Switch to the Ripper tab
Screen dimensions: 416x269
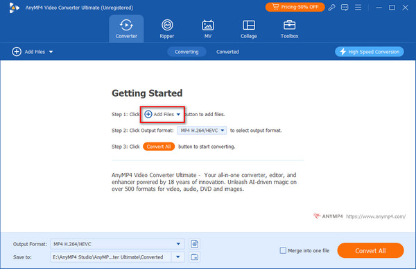tap(167, 28)
